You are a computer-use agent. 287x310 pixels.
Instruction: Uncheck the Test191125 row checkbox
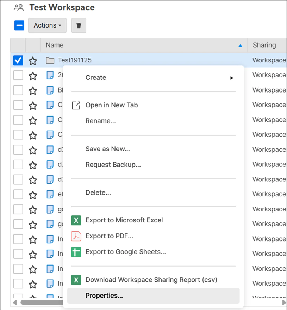[18, 60]
